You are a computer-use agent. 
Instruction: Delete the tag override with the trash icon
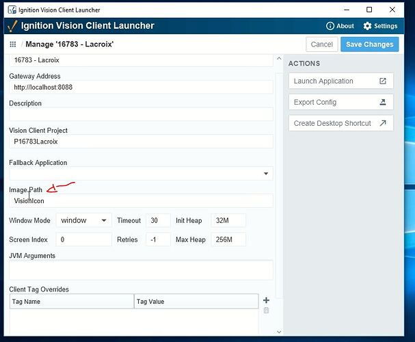(x=266, y=311)
